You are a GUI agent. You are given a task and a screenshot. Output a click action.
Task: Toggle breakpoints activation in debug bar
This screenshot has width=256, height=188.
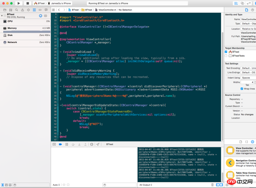[x=60, y=144]
